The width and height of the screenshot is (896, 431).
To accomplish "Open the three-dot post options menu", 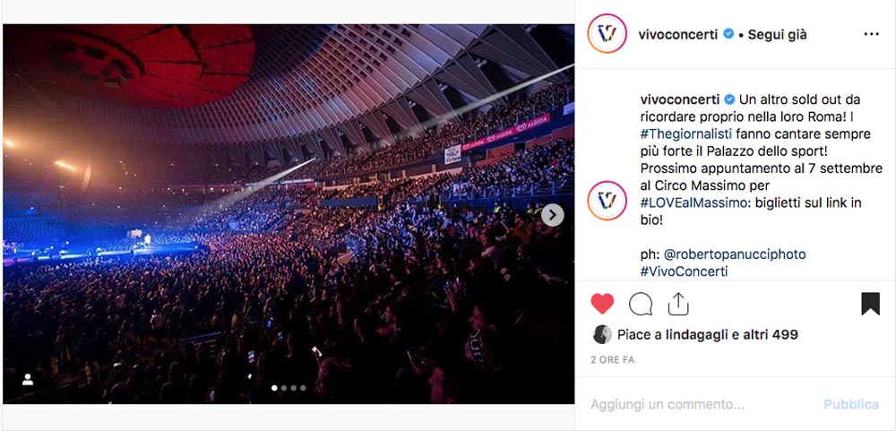I will pos(871,34).
